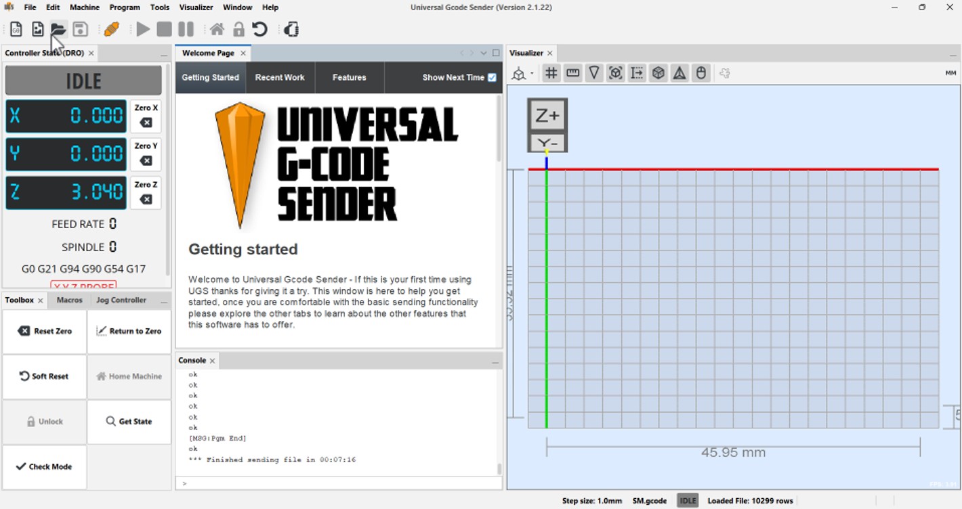Open the Visualizer menu

pyautogui.click(x=196, y=7)
